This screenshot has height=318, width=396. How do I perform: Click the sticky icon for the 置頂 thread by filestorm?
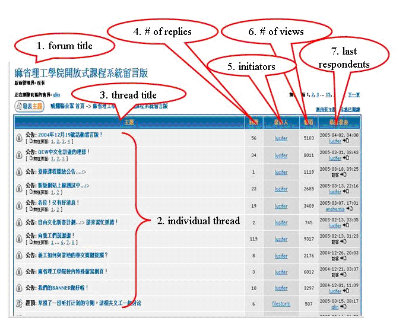(x=19, y=304)
